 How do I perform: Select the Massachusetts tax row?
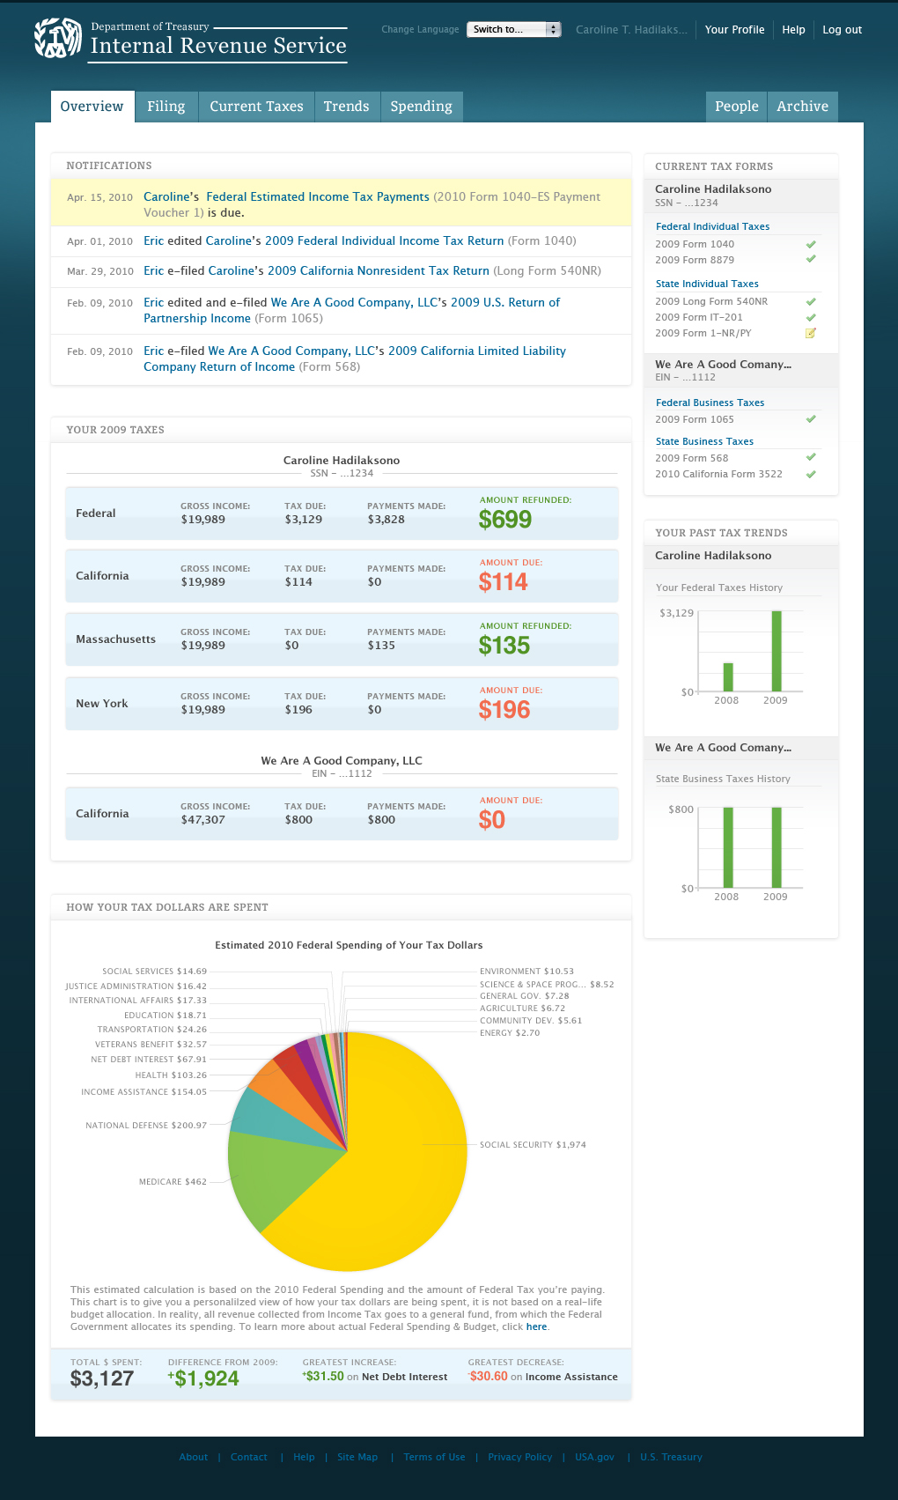342,639
